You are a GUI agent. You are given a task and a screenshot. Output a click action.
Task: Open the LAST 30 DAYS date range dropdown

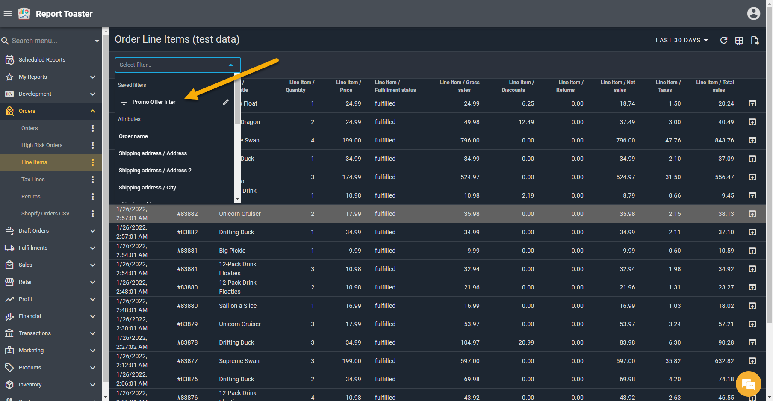[682, 40]
